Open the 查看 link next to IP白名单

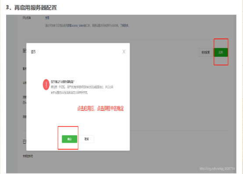(x=47, y=18)
